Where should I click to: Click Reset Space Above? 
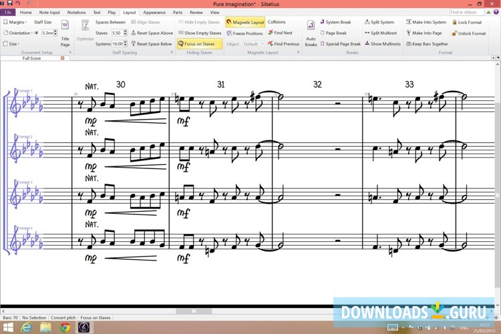[152, 33]
